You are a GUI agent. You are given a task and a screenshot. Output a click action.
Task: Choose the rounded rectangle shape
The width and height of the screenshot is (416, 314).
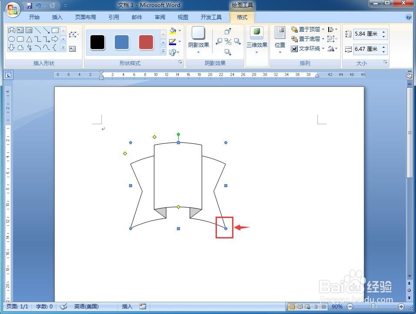pos(20,39)
